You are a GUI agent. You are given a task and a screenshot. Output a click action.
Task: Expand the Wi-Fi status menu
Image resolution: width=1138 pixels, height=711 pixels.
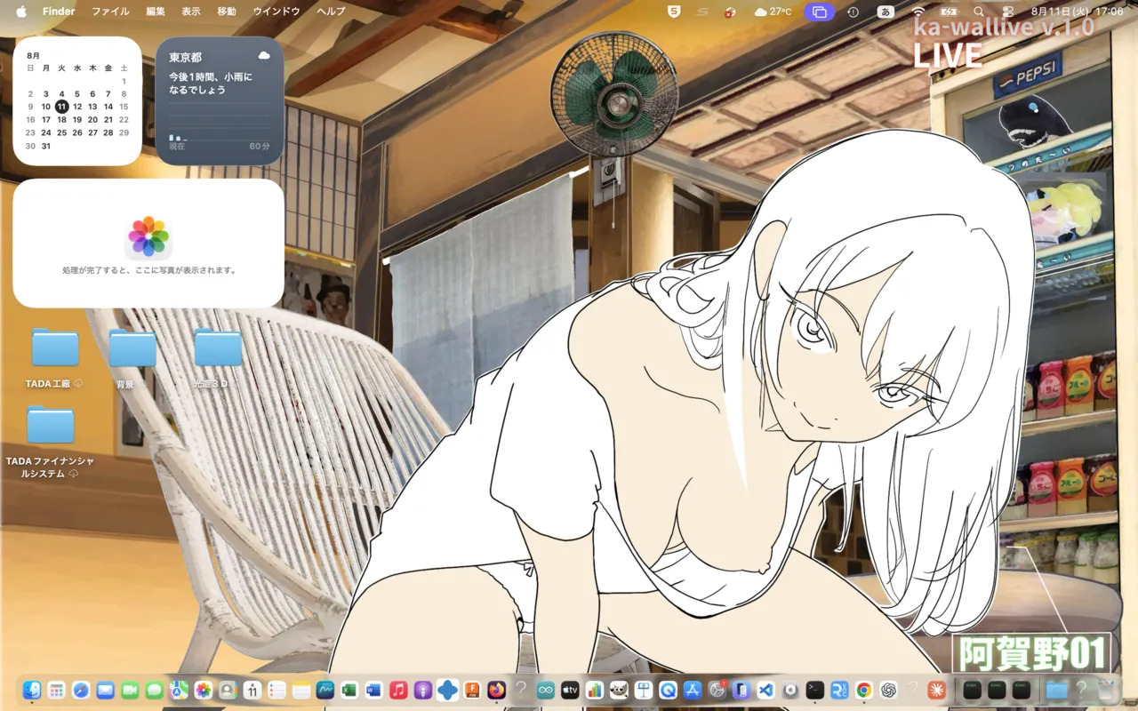pyautogui.click(x=918, y=12)
